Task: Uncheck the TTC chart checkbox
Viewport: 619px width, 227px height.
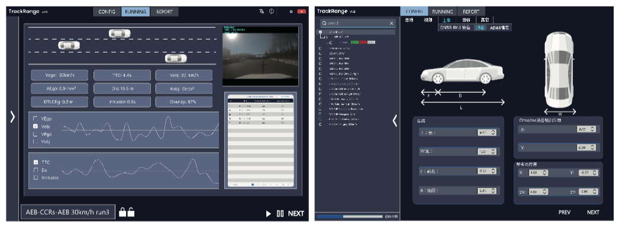Action: (36, 162)
